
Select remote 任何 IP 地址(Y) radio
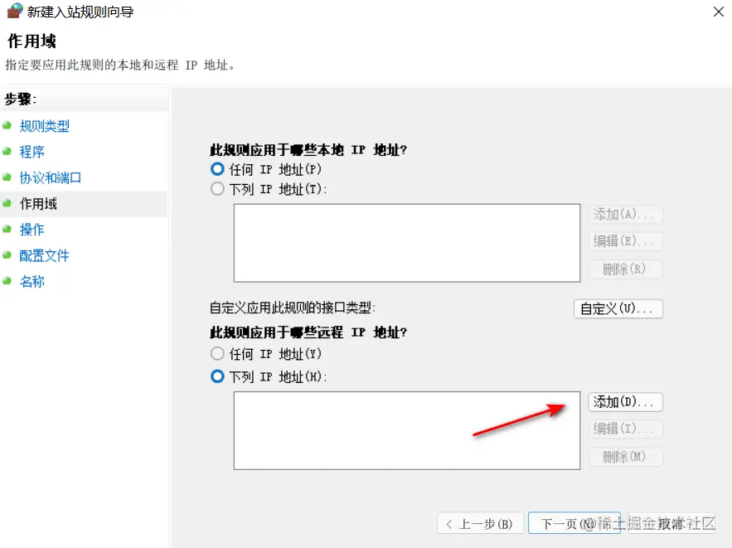click(x=217, y=354)
